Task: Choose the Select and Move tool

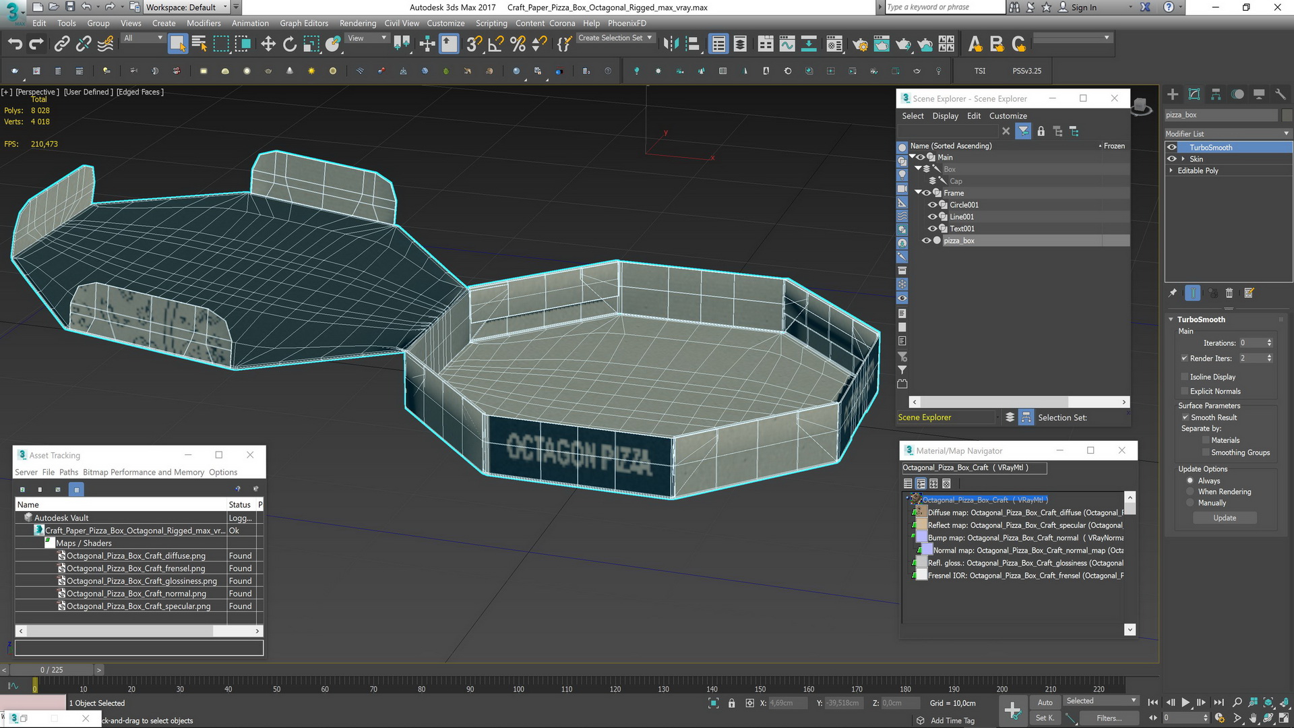Action: point(268,44)
